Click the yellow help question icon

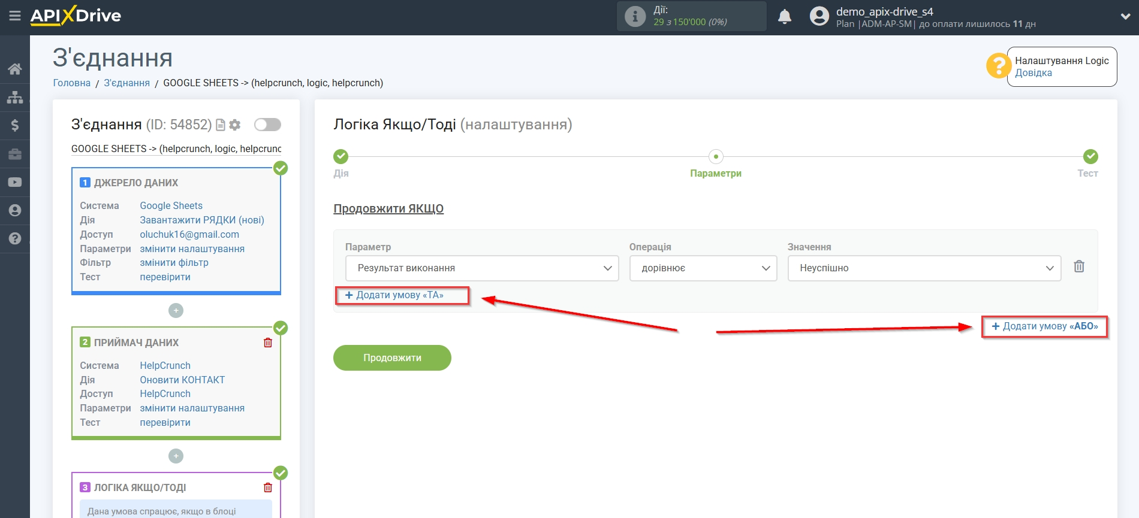[x=999, y=66]
